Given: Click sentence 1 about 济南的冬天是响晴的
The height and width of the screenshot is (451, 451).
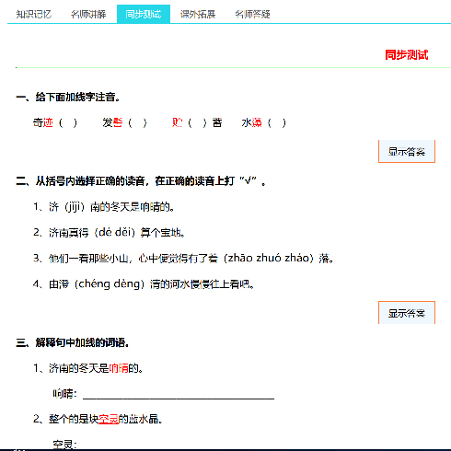Looking at the screenshot, I should tap(104, 207).
